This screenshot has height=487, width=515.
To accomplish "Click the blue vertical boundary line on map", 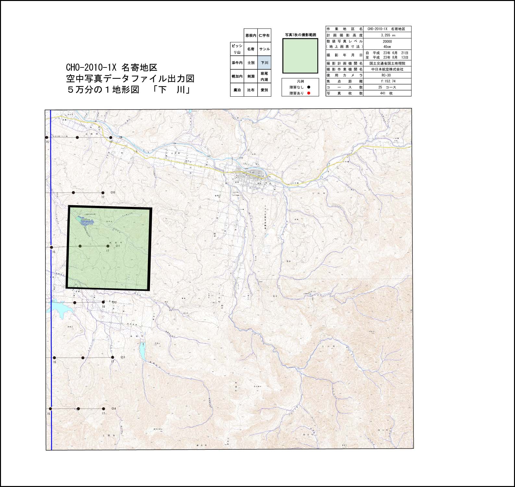I will (51, 280).
